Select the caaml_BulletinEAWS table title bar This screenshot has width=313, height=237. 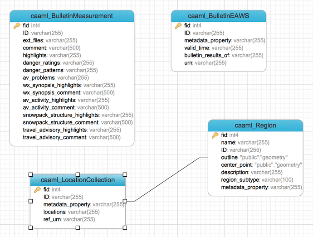[x=218, y=16]
